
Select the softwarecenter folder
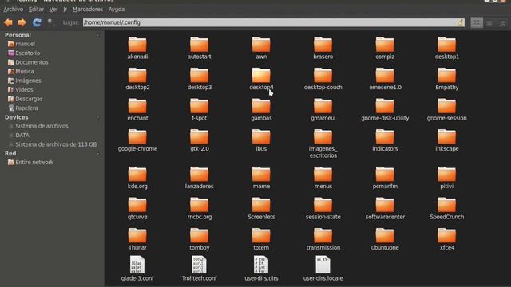[385, 209]
